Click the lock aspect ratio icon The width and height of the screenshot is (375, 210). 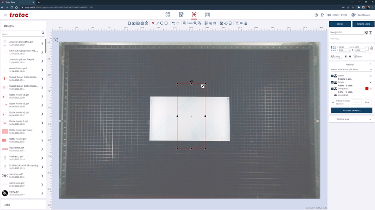(371, 48)
